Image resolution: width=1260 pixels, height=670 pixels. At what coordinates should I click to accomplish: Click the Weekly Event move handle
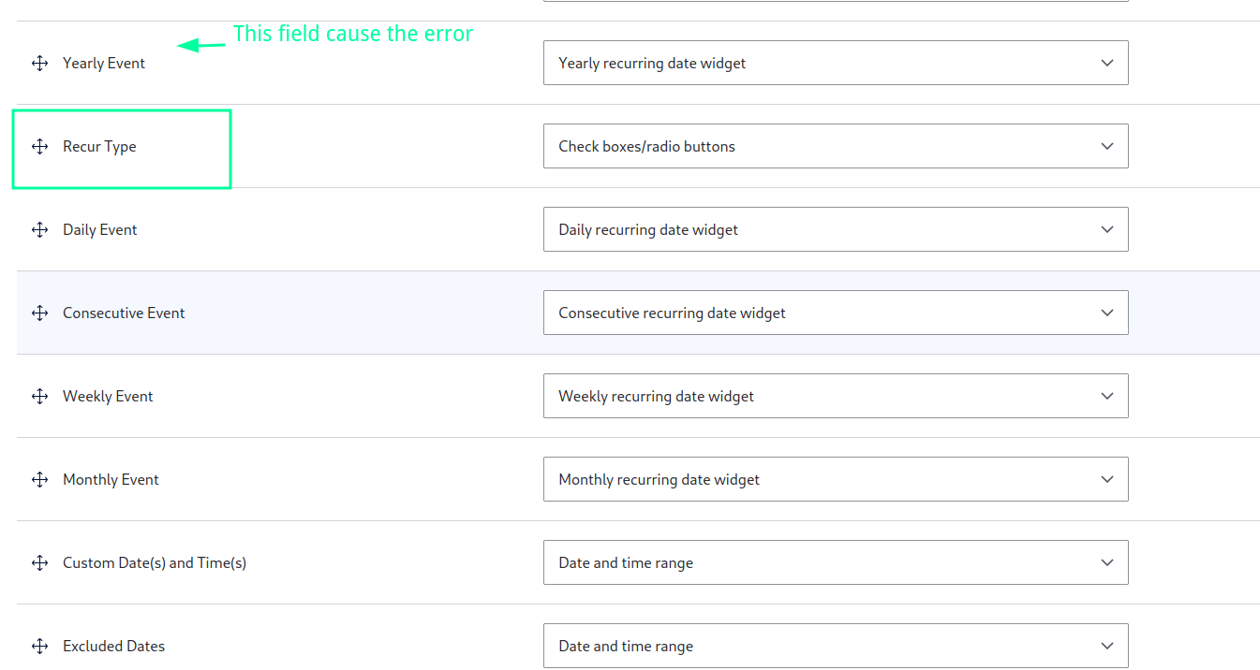point(39,397)
